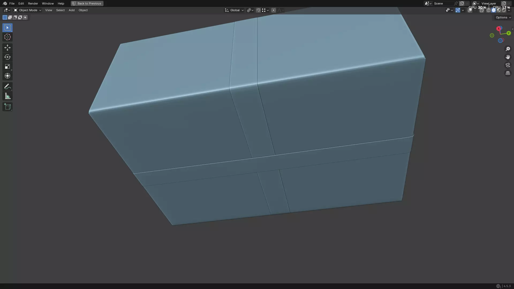Set selection mode to Extend
This screenshot has height=289, width=514.
[x=10, y=17]
